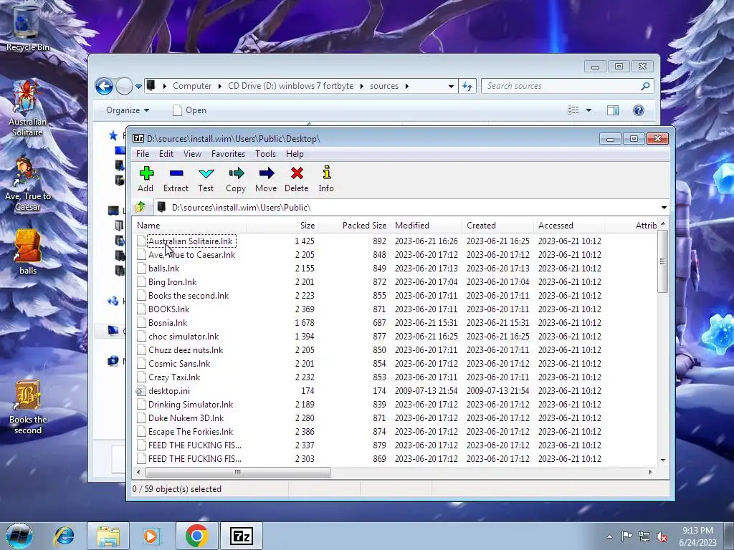The width and height of the screenshot is (734, 550).
Task: Sort 7-Zip list by Size column
Action: tap(282, 226)
